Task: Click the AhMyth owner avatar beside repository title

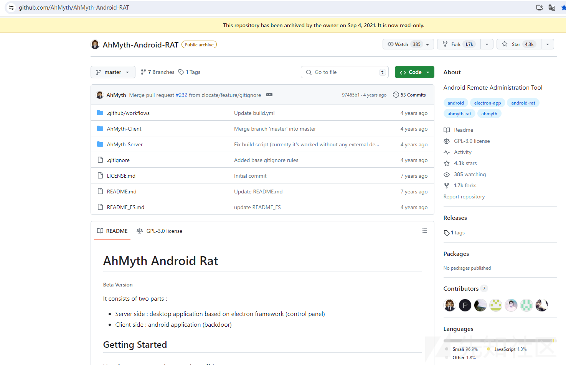Action: (x=95, y=44)
